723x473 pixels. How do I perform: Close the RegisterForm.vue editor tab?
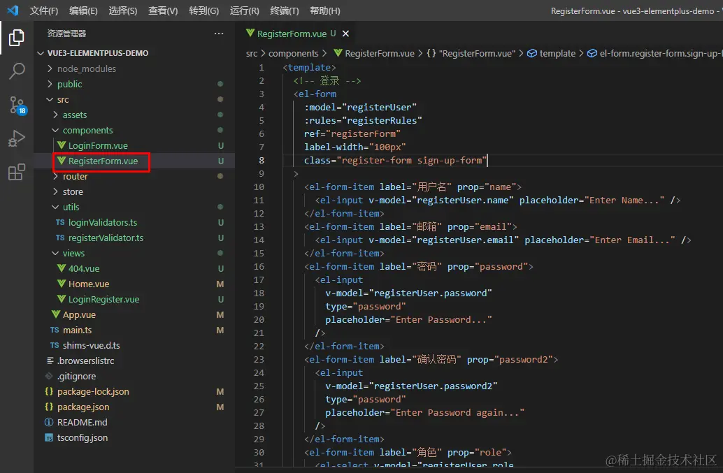pyautogui.click(x=345, y=34)
